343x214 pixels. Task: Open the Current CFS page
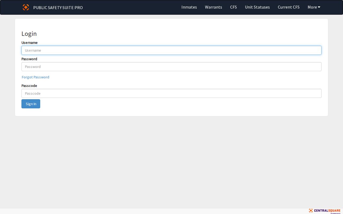tap(289, 7)
